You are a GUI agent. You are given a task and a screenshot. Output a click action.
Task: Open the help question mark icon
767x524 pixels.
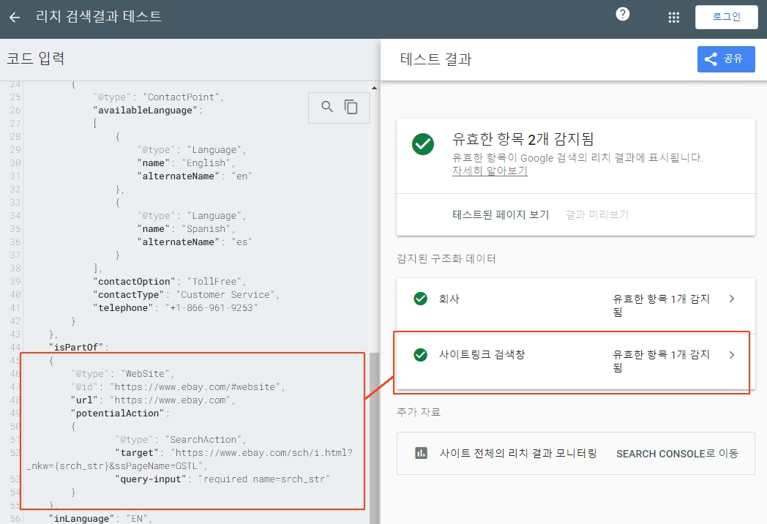pos(622,14)
